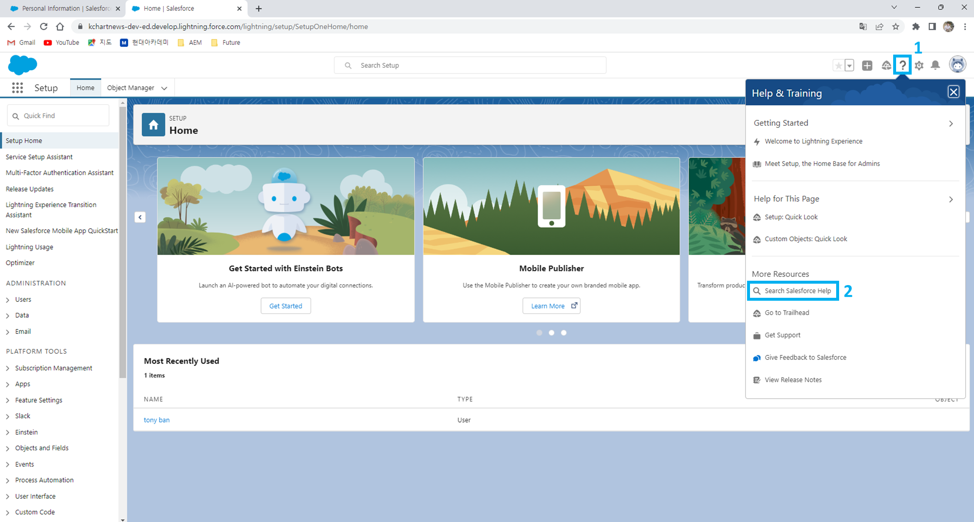Screen dimensions: 974x522
Task: Open Custom Objects: Quick Look
Action: point(805,239)
